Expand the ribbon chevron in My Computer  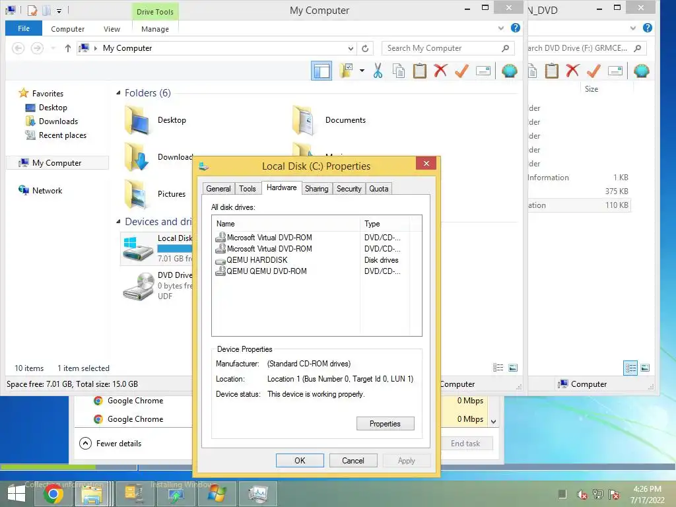coord(501,28)
